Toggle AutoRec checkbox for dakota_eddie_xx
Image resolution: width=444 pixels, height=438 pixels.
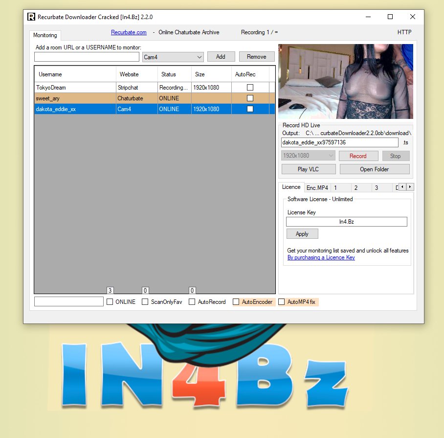tap(250, 109)
